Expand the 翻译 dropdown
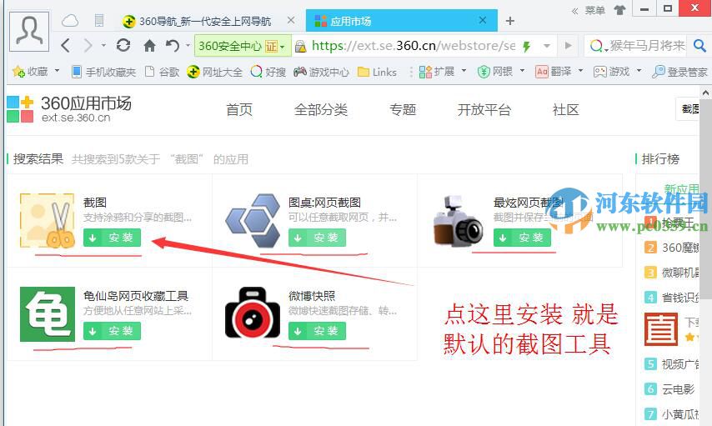 click(x=580, y=71)
